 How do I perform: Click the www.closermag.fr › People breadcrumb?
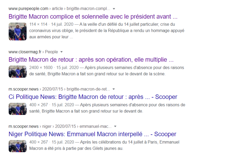click(x=33, y=52)
